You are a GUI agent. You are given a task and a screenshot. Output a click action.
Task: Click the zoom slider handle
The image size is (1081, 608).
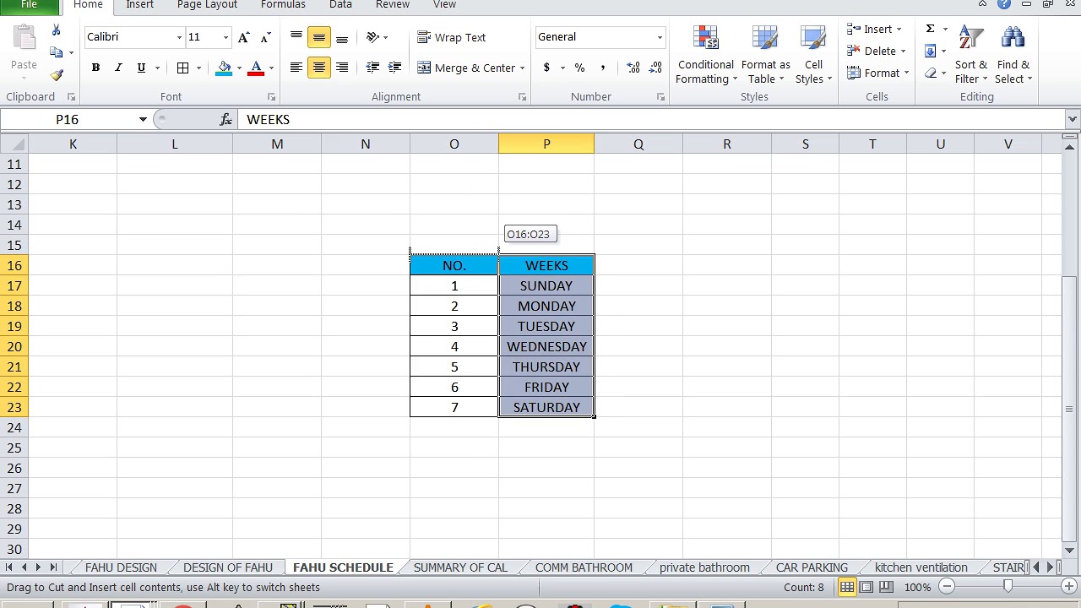[1008, 587]
